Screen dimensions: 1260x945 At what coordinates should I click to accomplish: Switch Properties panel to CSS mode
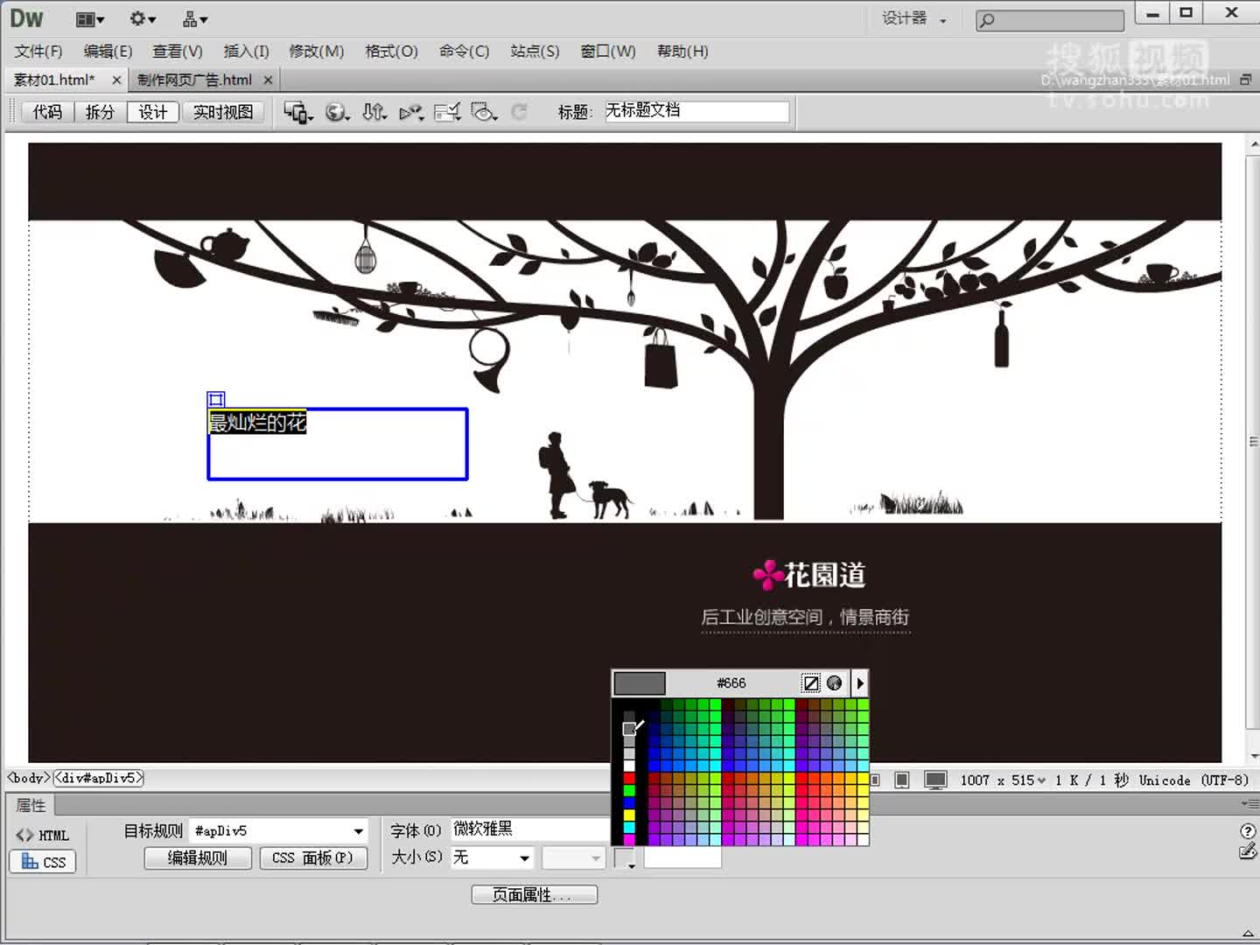coord(43,862)
